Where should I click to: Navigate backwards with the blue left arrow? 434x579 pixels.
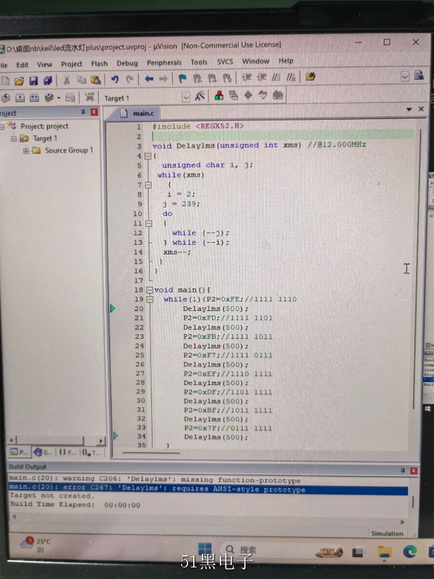pyautogui.click(x=149, y=79)
